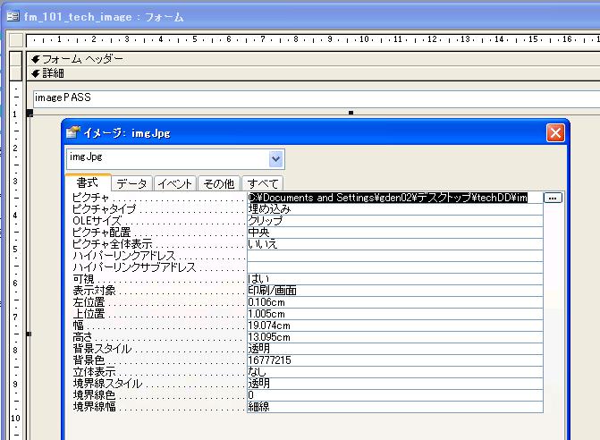Show the すべて properties tab
The image size is (600, 440).
pyautogui.click(x=260, y=183)
